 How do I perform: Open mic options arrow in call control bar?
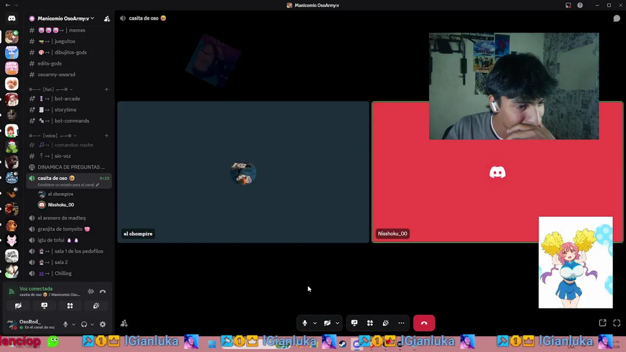314,323
